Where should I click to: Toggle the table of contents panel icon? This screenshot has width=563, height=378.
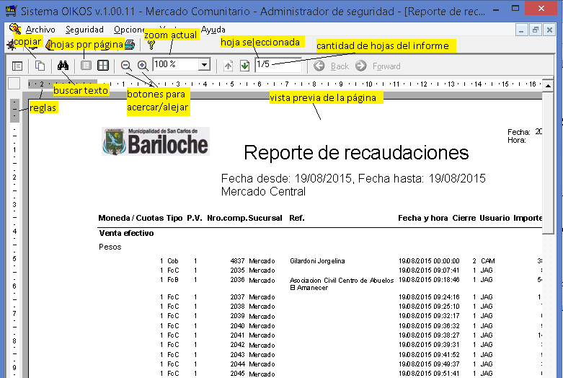point(17,66)
